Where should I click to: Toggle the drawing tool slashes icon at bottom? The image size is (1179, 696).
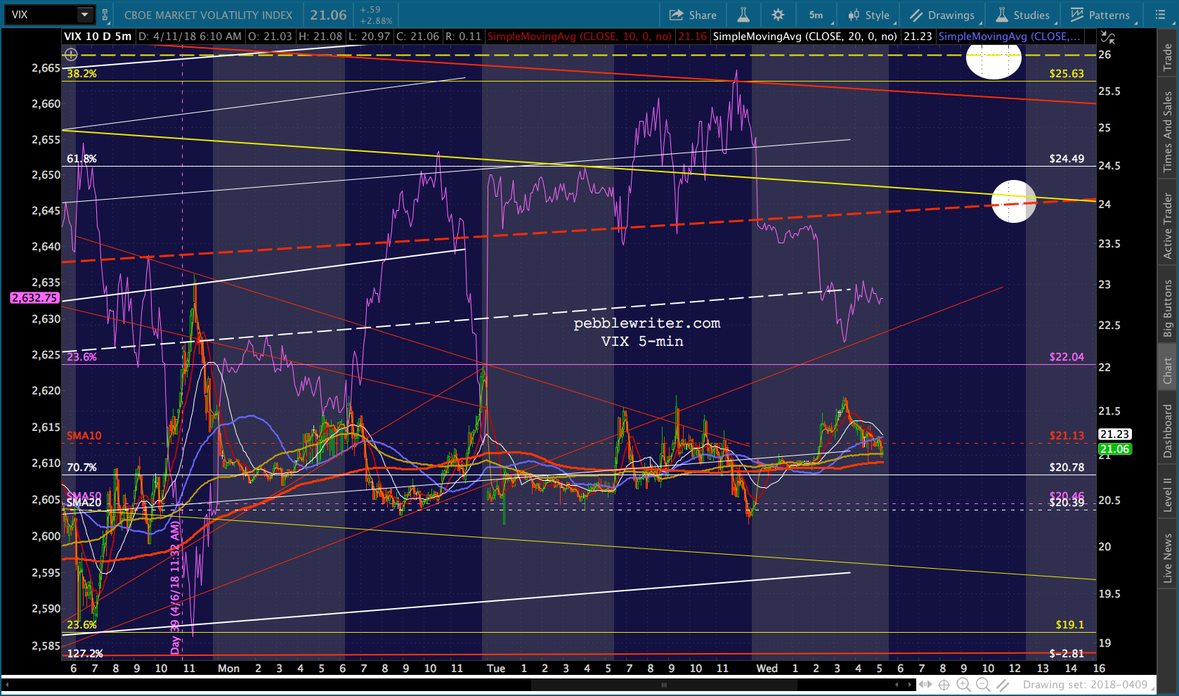point(1003,685)
